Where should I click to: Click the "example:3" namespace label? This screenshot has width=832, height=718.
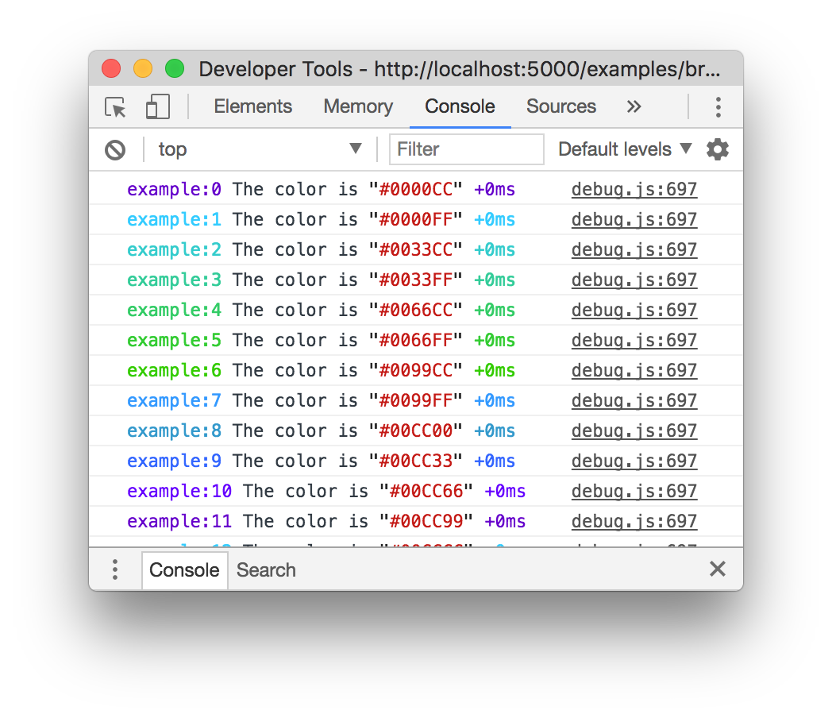pyautogui.click(x=174, y=280)
